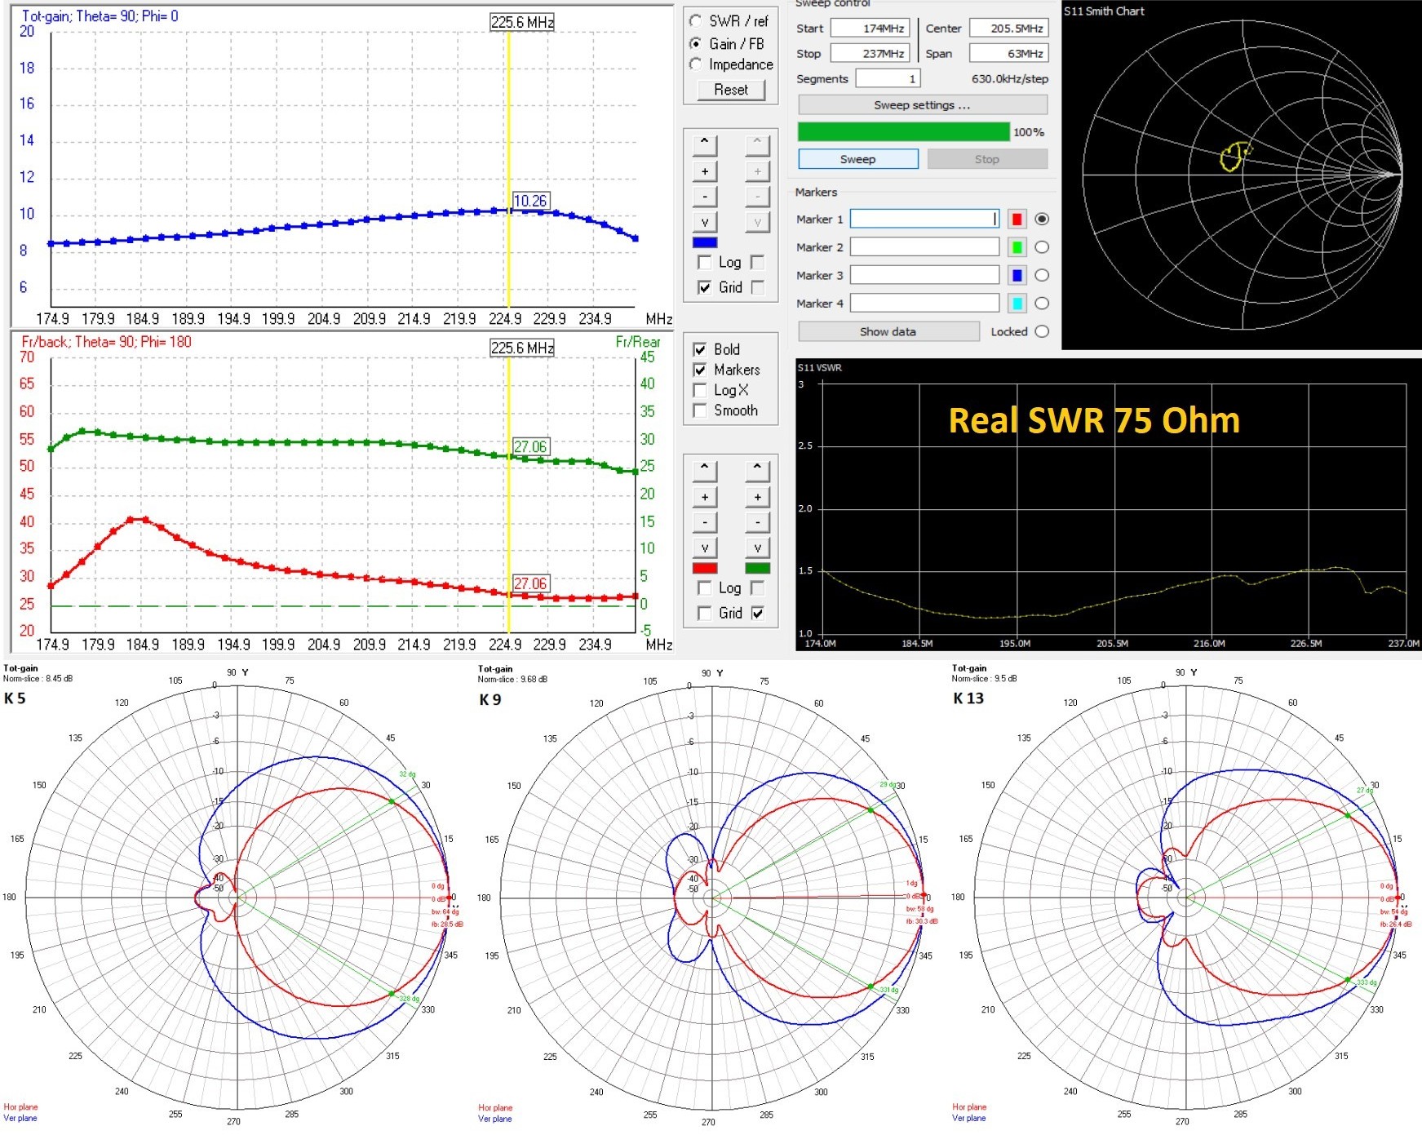Click the yellow trace on the S11 Smith Chart
This screenshot has height=1135, width=1422.
tap(1234, 156)
